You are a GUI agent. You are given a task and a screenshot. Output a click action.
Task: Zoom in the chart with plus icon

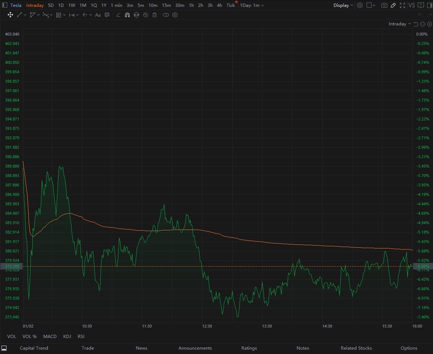(429, 24)
